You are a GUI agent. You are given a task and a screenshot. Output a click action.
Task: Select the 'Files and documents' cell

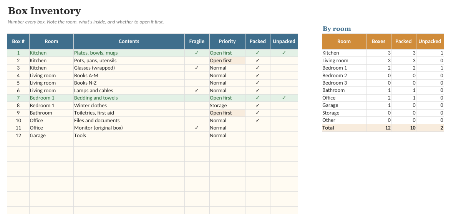click(129, 120)
